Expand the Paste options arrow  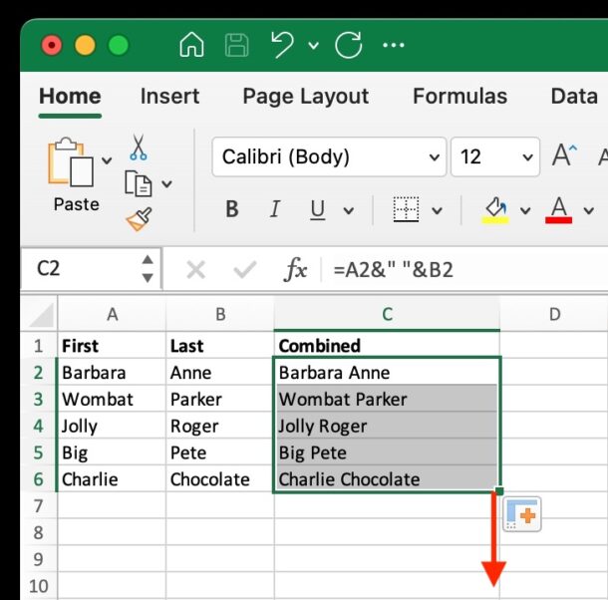(107, 160)
